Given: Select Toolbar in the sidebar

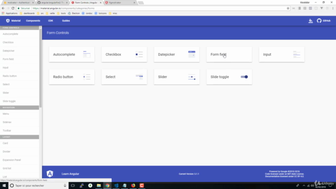Looking at the screenshot, I should [19, 131].
